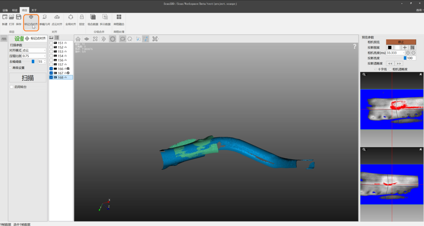Image resolution: width=424 pixels, height=226 pixels.
Task: Toggle 高级设置 advanced settings checkbox
Action: tap(10, 68)
